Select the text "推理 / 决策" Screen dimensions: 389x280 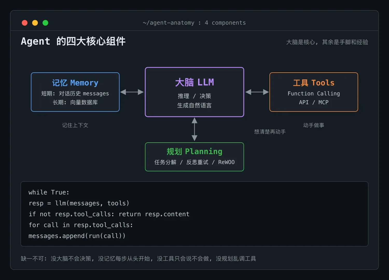(x=195, y=96)
